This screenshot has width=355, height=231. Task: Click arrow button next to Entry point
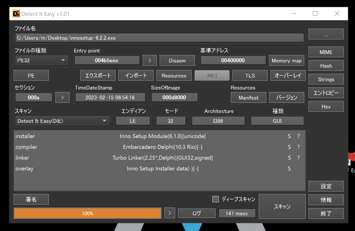tap(150, 61)
